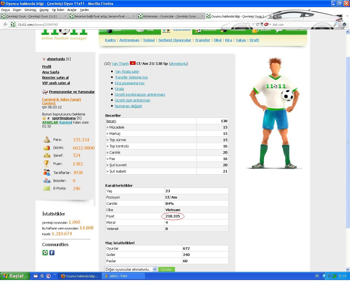Open the Yer İmleri menu

(x=58, y=10)
